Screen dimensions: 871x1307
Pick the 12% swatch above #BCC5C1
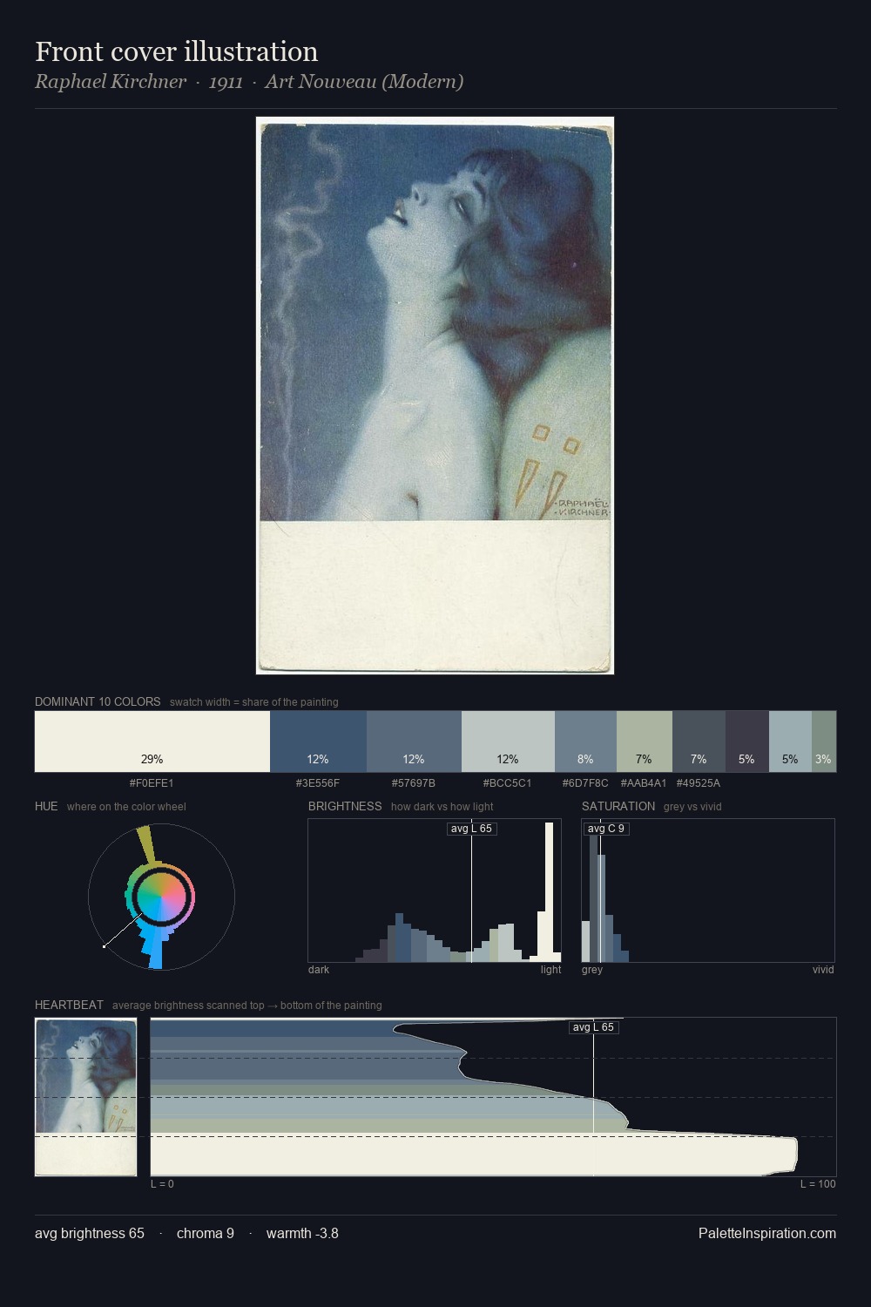[508, 742]
